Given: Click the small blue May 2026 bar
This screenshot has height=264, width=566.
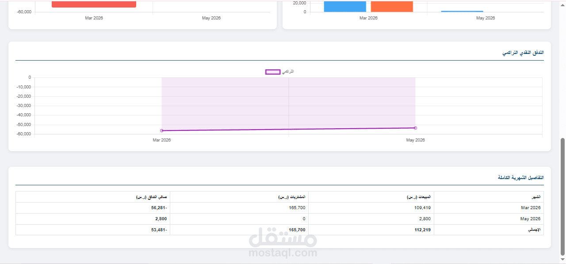Looking at the screenshot, I should (x=462, y=11).
